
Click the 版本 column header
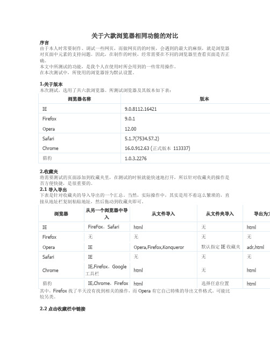[204, 99]
